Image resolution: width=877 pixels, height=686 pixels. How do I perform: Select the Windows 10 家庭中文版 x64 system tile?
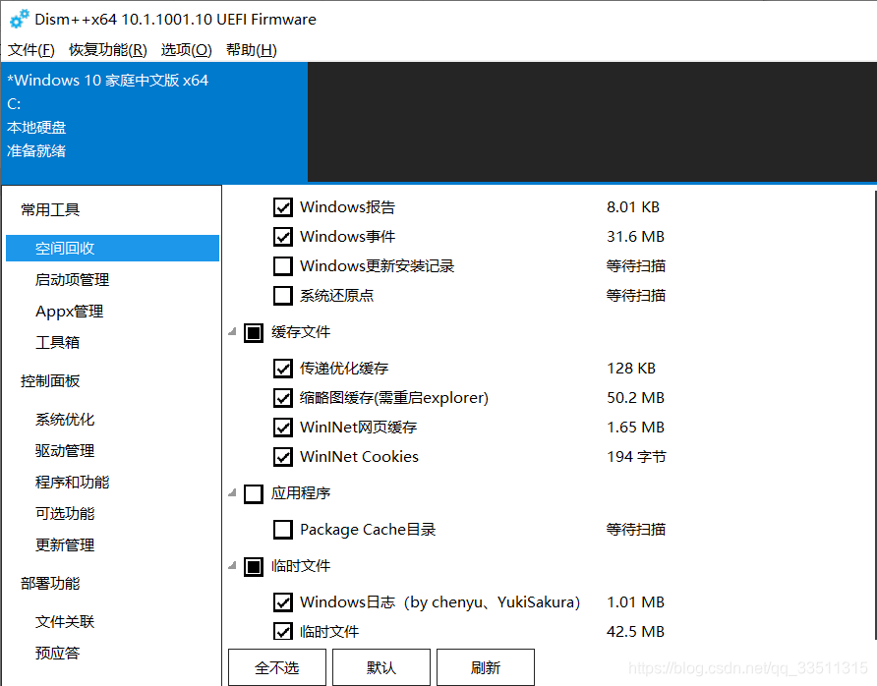pyautogui.click(x=153, y=122)
